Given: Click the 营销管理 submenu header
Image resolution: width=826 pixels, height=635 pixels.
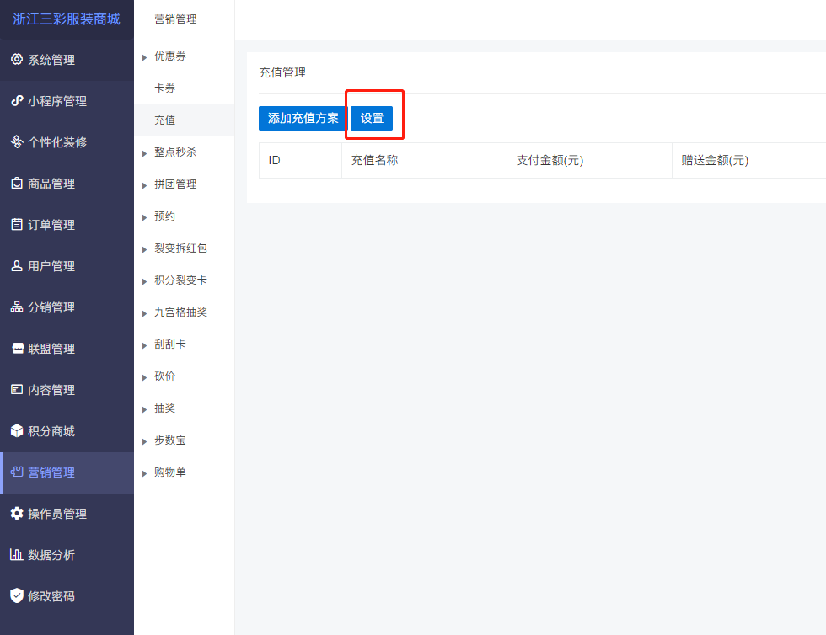Looking at the screenshot, I should pyautogui.click(x=175, y=19).
